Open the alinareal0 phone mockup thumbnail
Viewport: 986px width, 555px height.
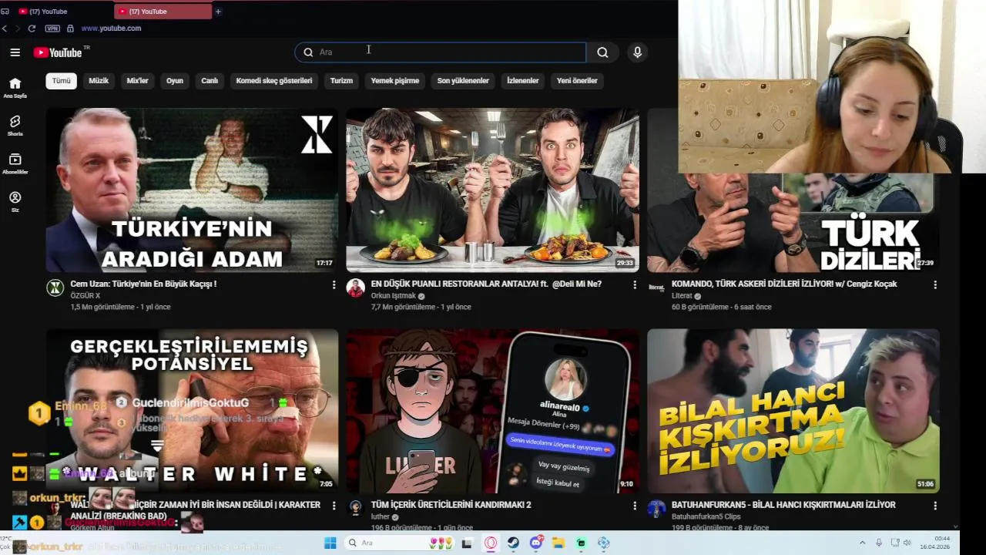click(x=492, y=411)
